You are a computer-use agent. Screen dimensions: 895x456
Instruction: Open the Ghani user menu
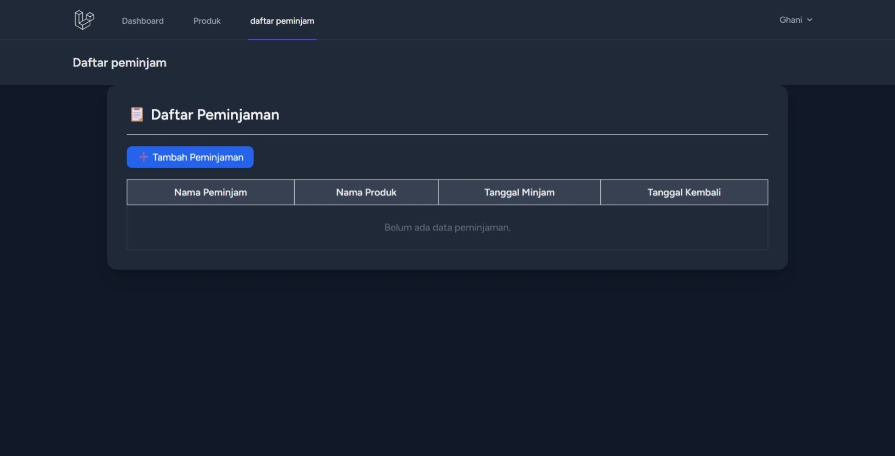click(795, 20)
